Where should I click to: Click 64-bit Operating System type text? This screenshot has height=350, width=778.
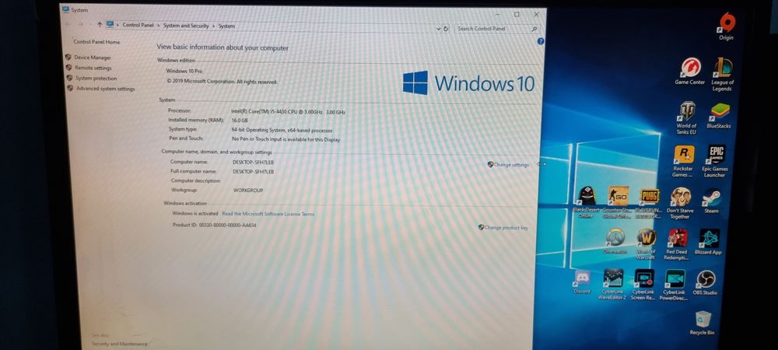[x=282, y=130]
